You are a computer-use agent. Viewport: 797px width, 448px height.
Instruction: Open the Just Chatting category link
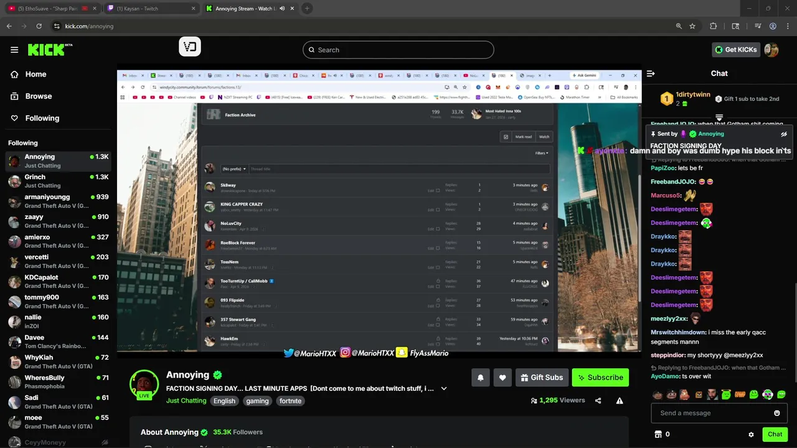tap(186, 401)
